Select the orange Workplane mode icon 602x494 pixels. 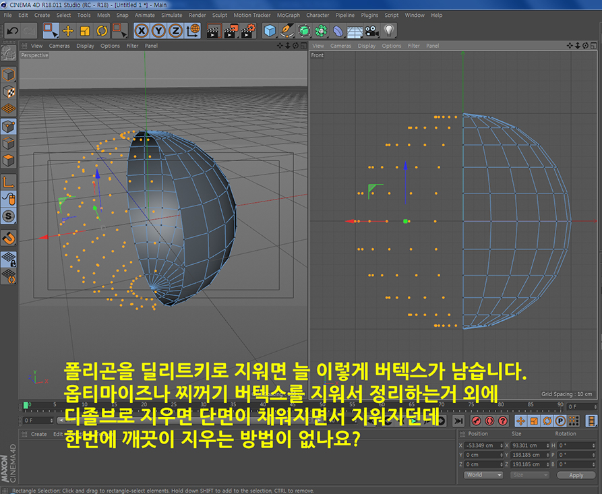[x=9, y=109]
